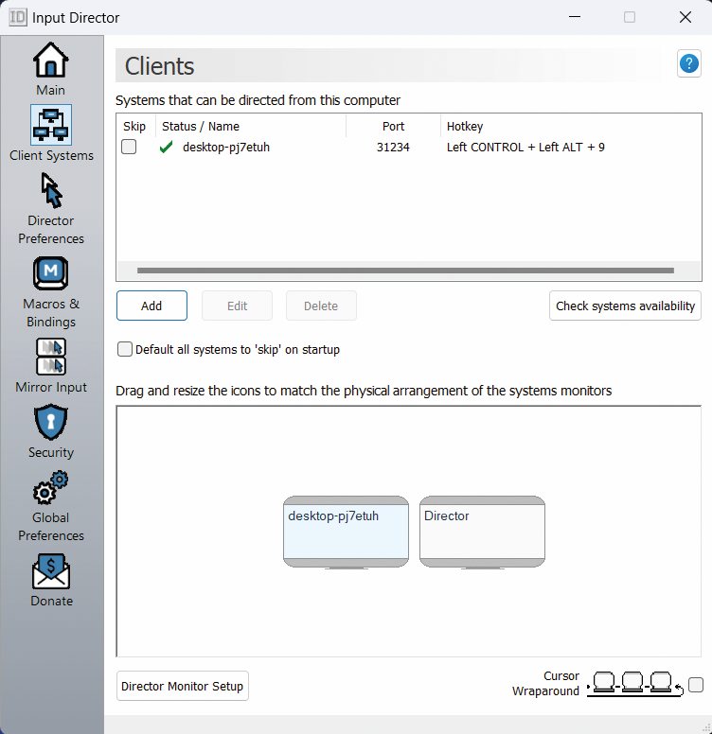This screenshot has height=734, width=712.
Task: Click the Status / Name column header
Action: click(251, 127)
